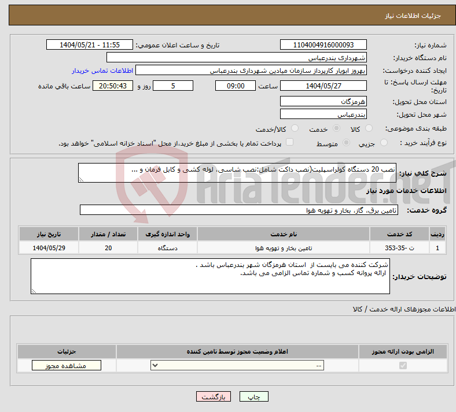This screenshot has width=456, height=412.
Task: Click the نام خدمت column header
Action: pyautogui.click(x=284, y=234)
